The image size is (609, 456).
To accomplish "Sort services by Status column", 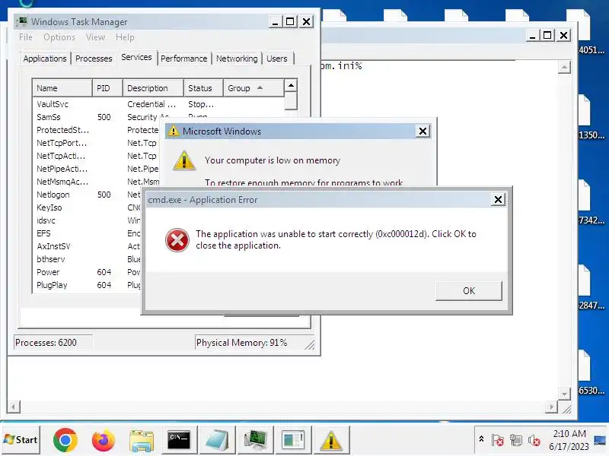I will click(203, 88).
